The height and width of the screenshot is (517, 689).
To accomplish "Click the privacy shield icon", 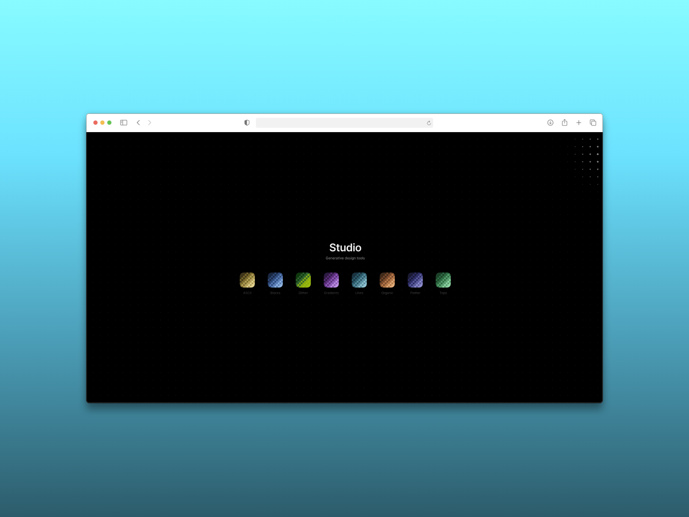I will click(x=247, y=123).
